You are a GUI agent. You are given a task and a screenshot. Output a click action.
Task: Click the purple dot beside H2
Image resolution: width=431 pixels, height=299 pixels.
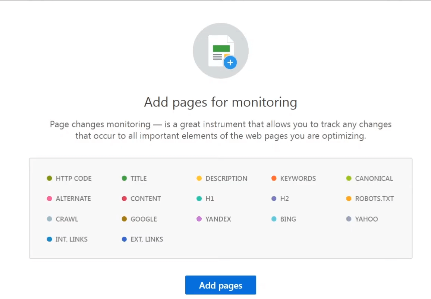pos(274,198)
